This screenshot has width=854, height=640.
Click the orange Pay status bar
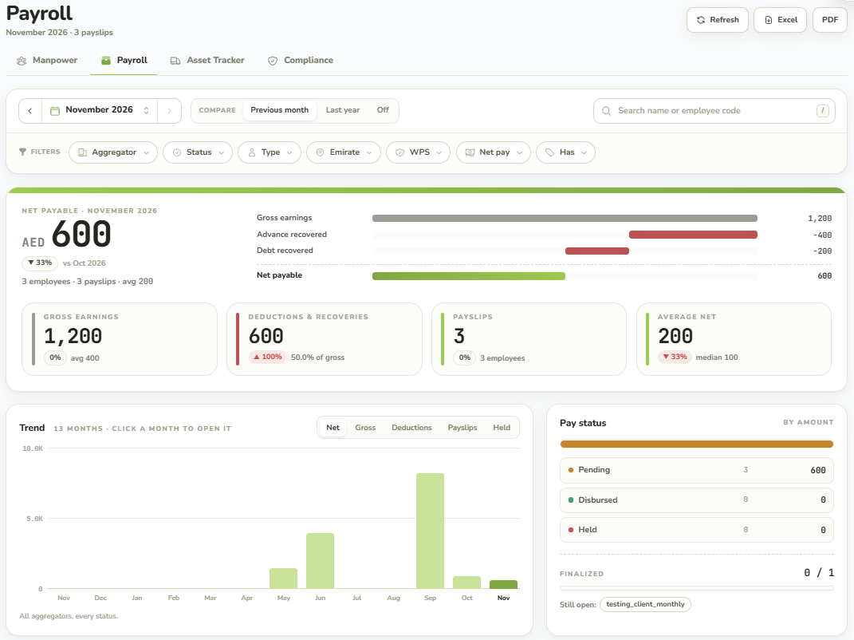(697, 444)
